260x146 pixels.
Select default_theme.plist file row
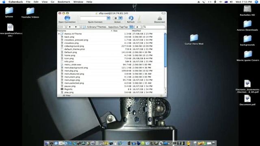coord(110,49)
